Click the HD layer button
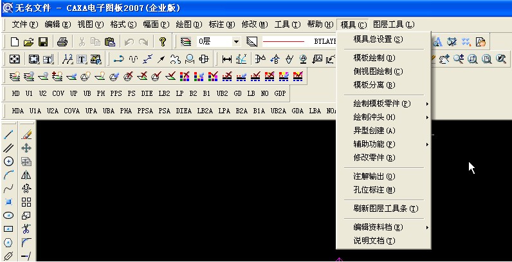 click(x=15, y=93)
